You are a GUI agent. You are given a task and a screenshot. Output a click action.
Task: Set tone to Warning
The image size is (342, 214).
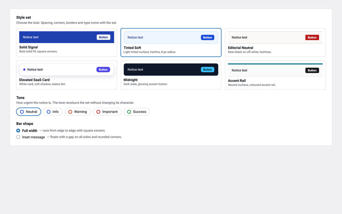click(x=77, y=112)
